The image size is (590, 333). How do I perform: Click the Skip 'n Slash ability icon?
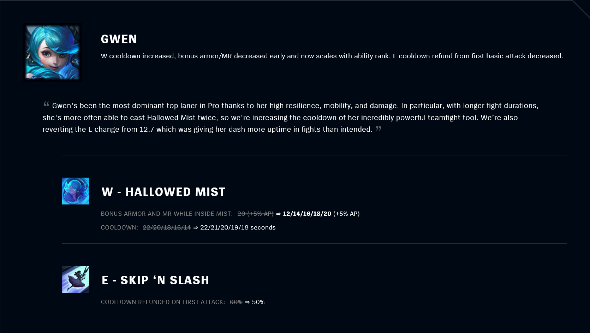coord(76,279)
